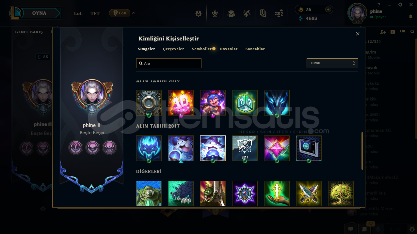Open the Sancaklar tab

pyautogui.click(x=255, y=49)
